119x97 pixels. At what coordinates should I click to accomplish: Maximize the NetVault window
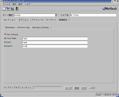[115, 1]
